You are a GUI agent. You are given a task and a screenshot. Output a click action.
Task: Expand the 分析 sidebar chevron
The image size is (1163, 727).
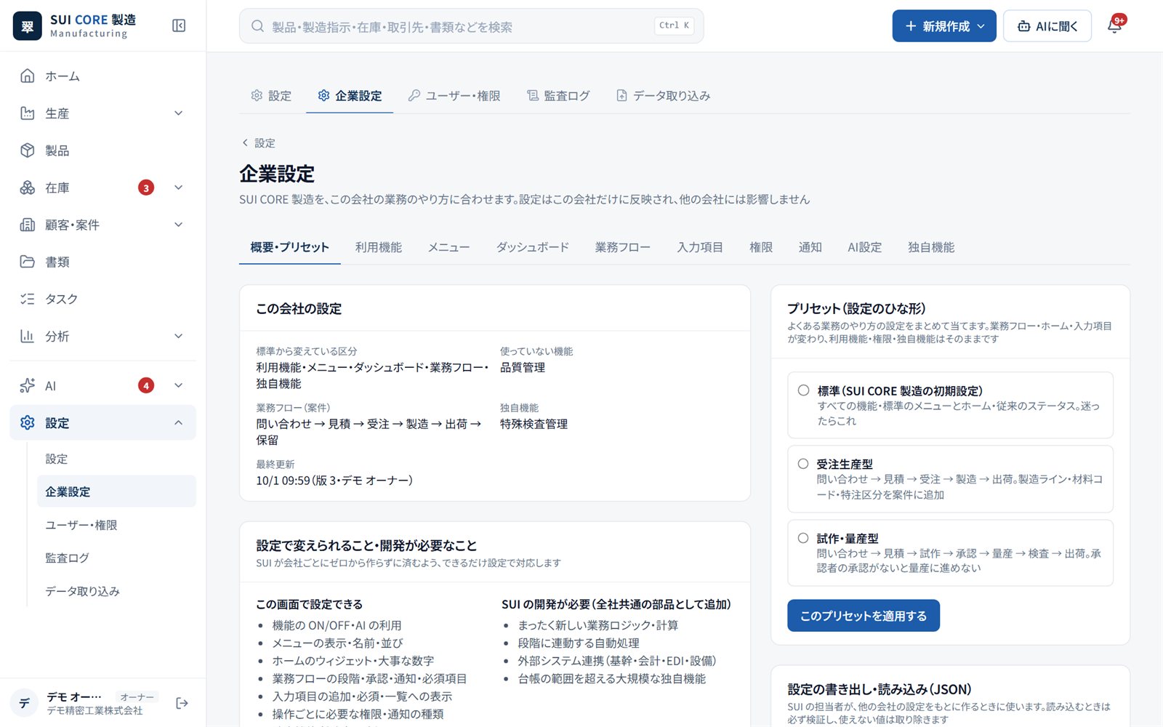point(179,336)
